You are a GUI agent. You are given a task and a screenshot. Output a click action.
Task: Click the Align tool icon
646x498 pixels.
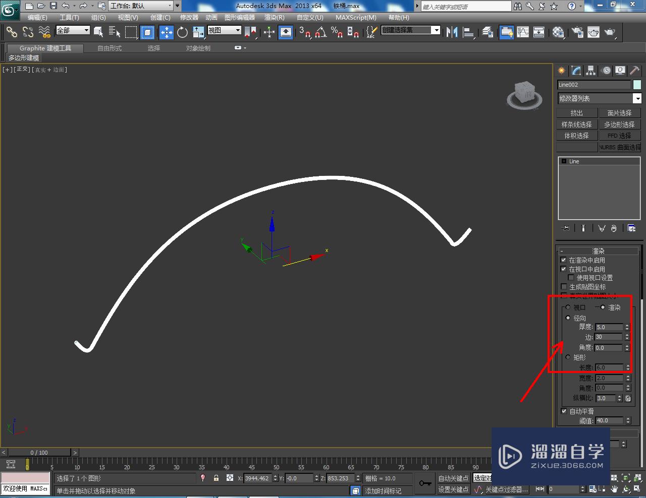pyautogui.click(x=469, y=32)
